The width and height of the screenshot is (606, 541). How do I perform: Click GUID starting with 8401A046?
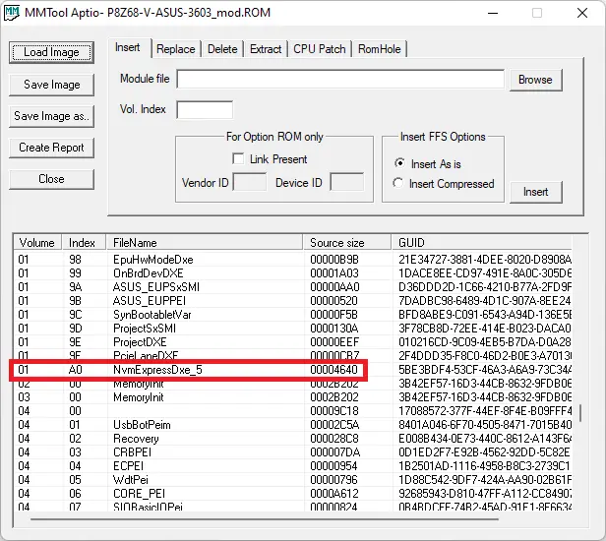485,425
